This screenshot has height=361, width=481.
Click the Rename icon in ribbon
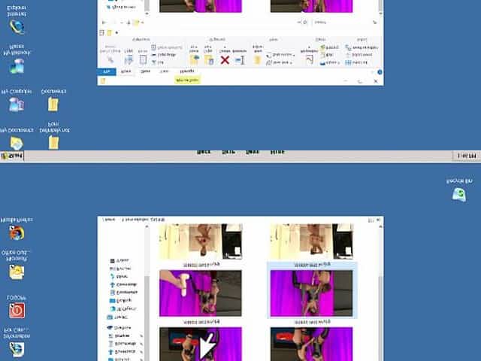(240, 59)
